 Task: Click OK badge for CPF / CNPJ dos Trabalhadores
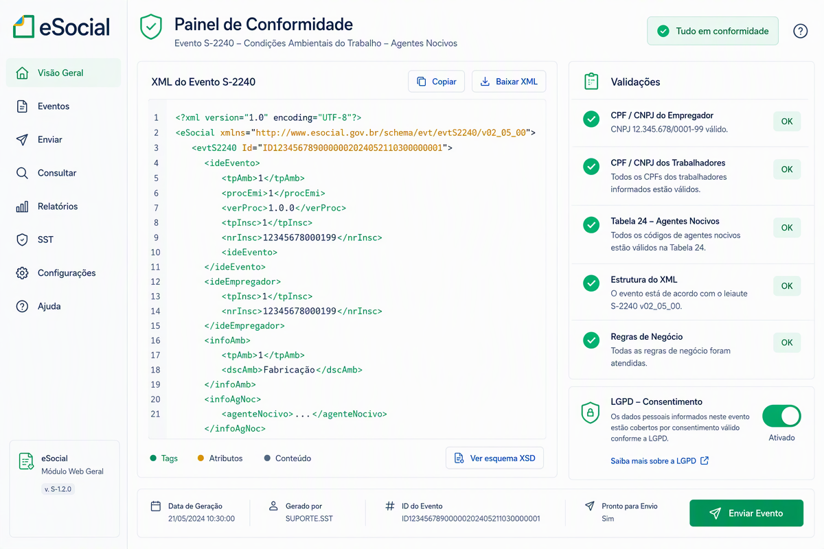click(x=787, y=170)
